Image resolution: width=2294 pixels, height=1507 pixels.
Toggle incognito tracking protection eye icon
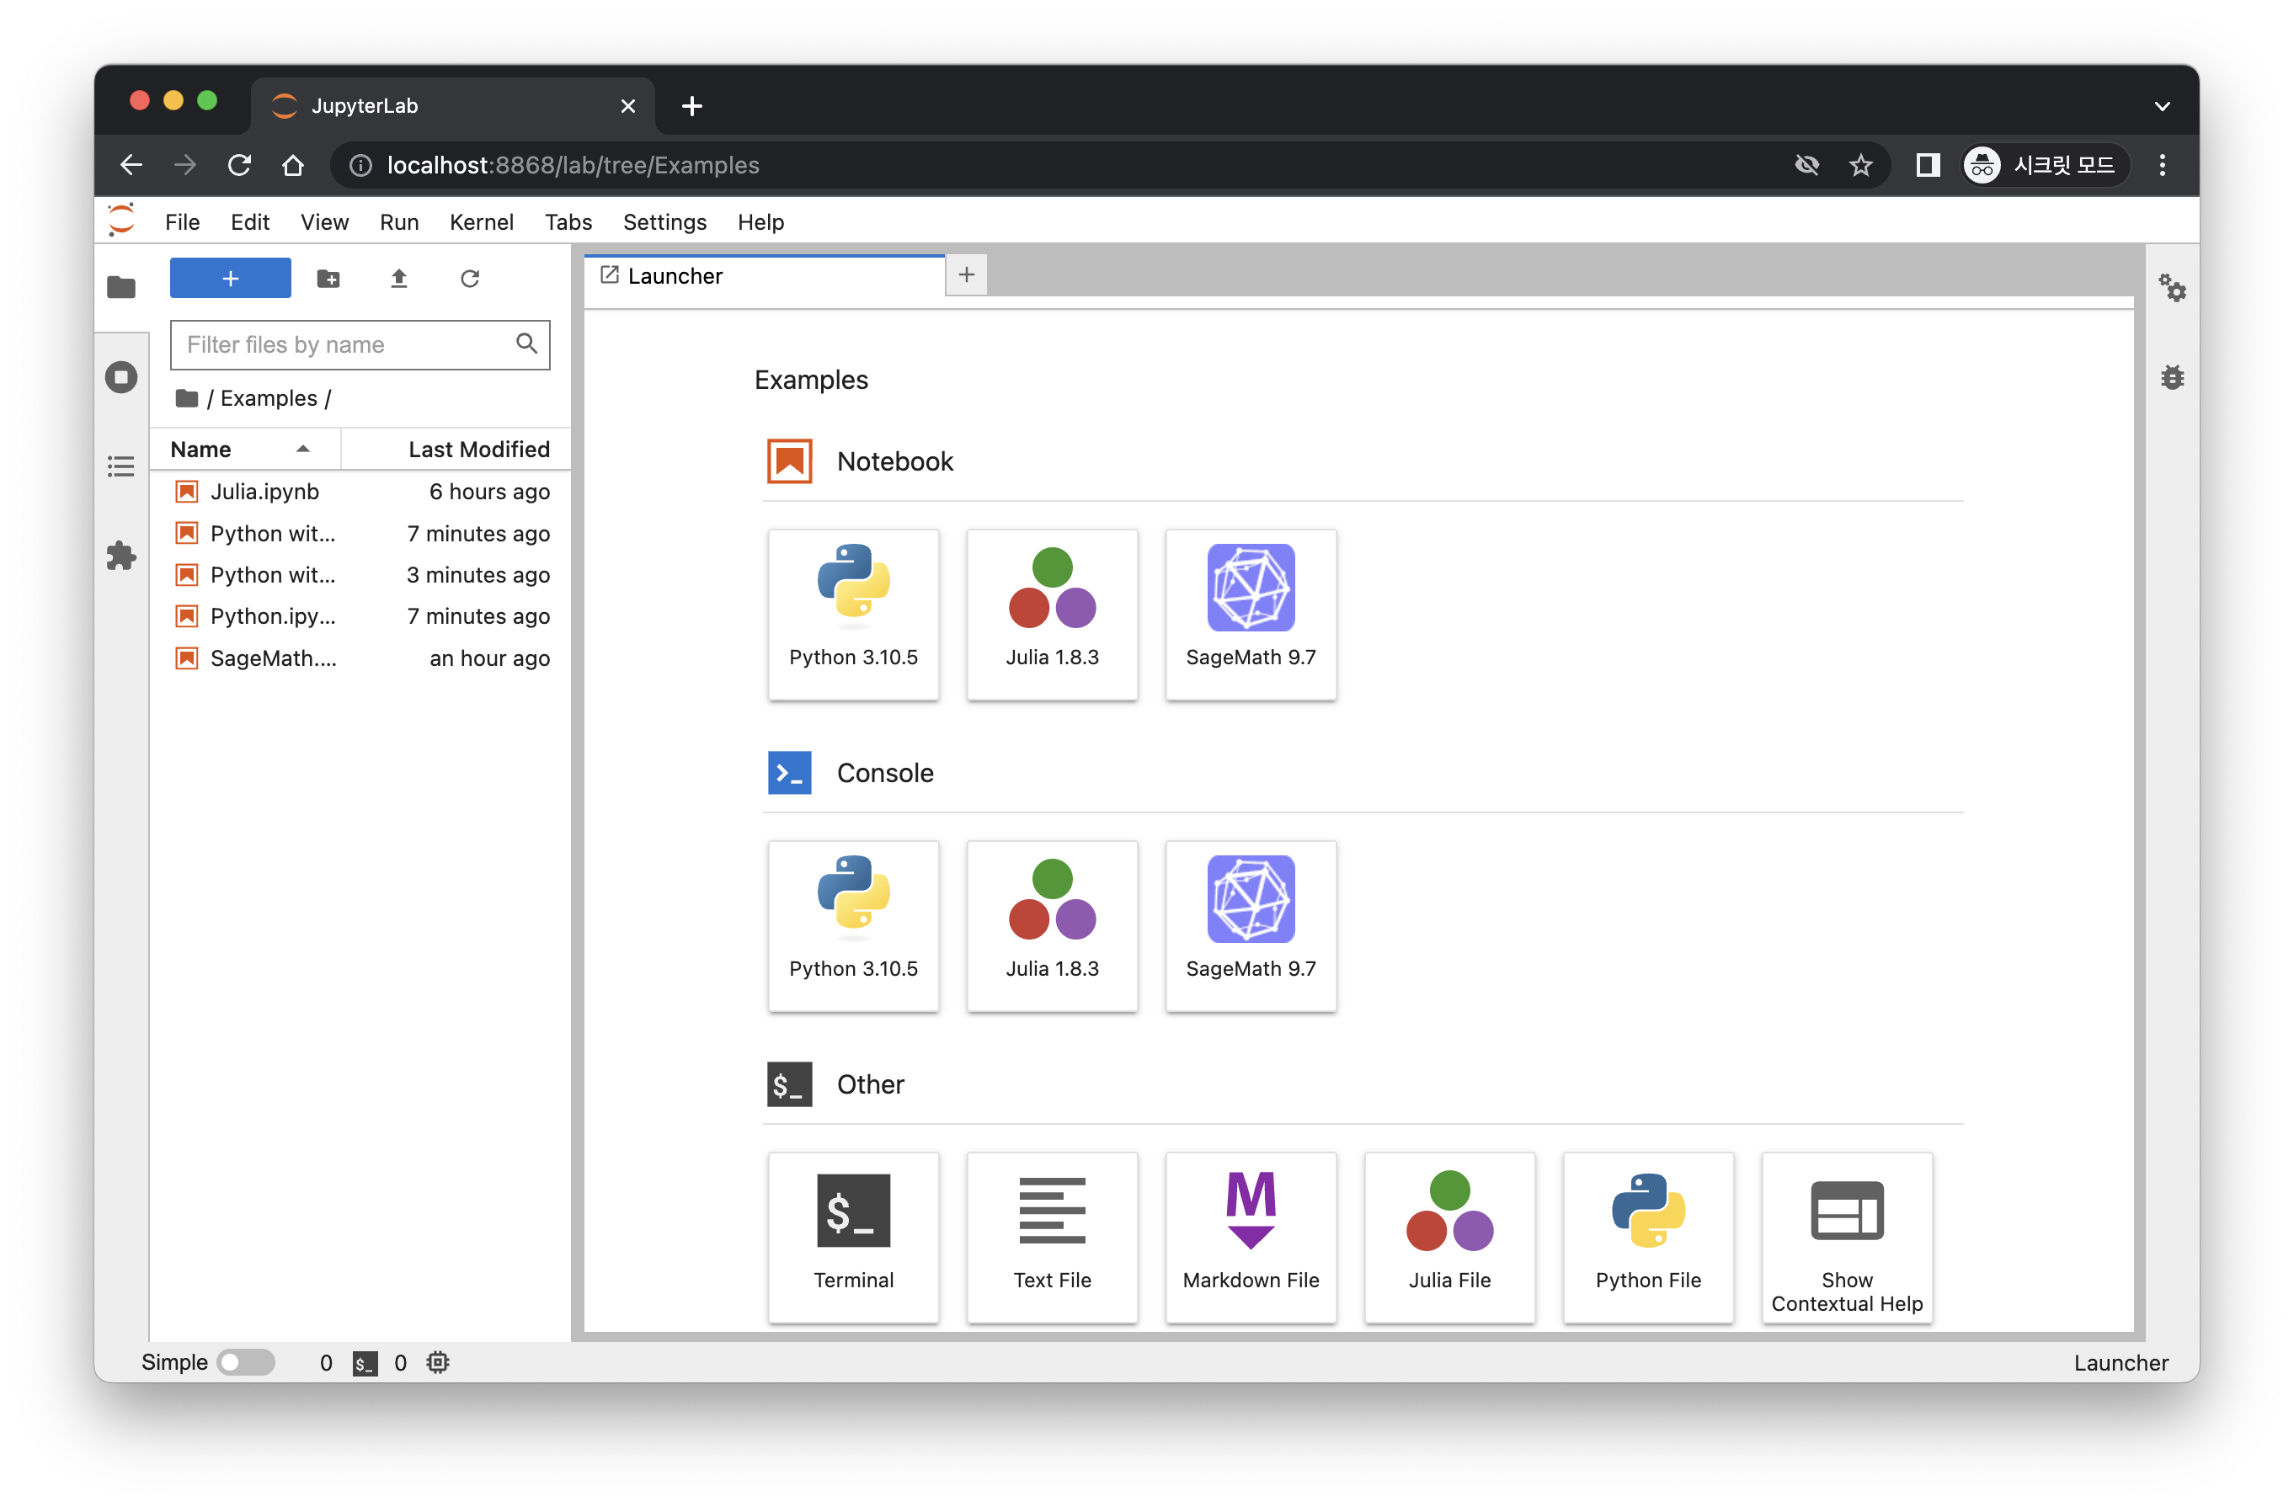(1806, 165)
